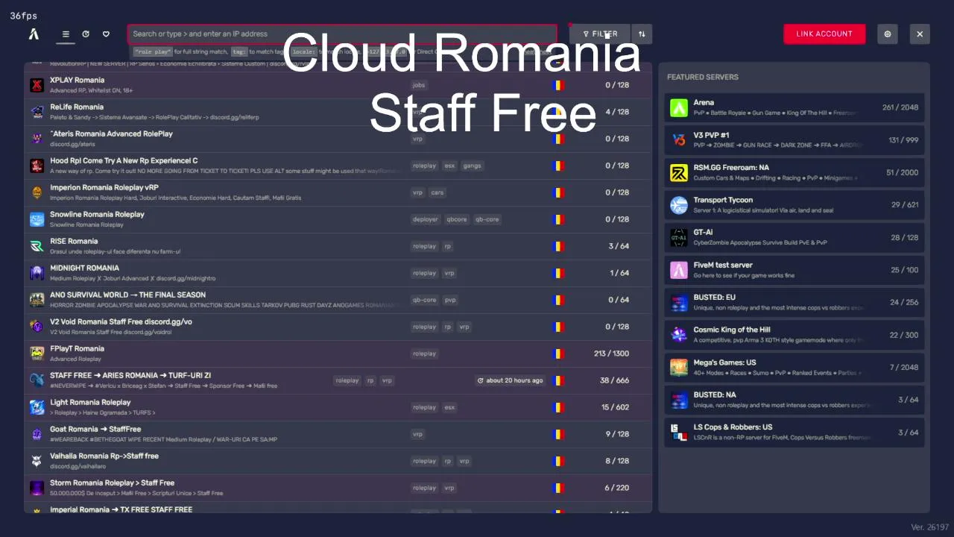This screenshot has width=954, height=537.
Task: Focus the server search input field
Action: pos(342,34)
